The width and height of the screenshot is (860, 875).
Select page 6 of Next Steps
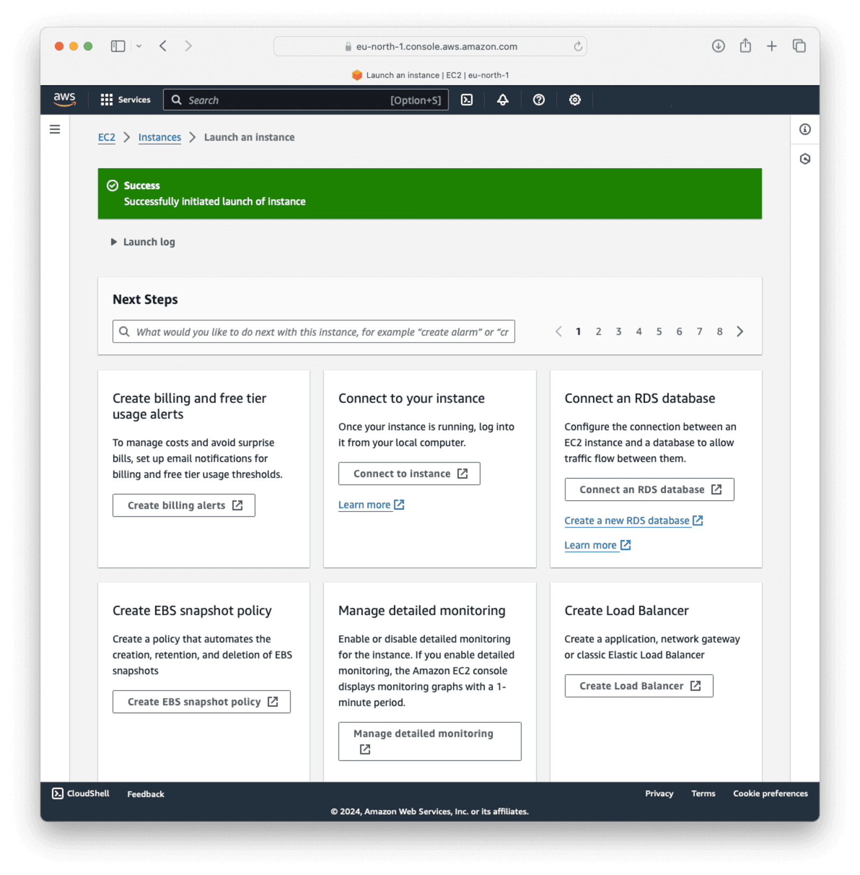pos(679,331)
